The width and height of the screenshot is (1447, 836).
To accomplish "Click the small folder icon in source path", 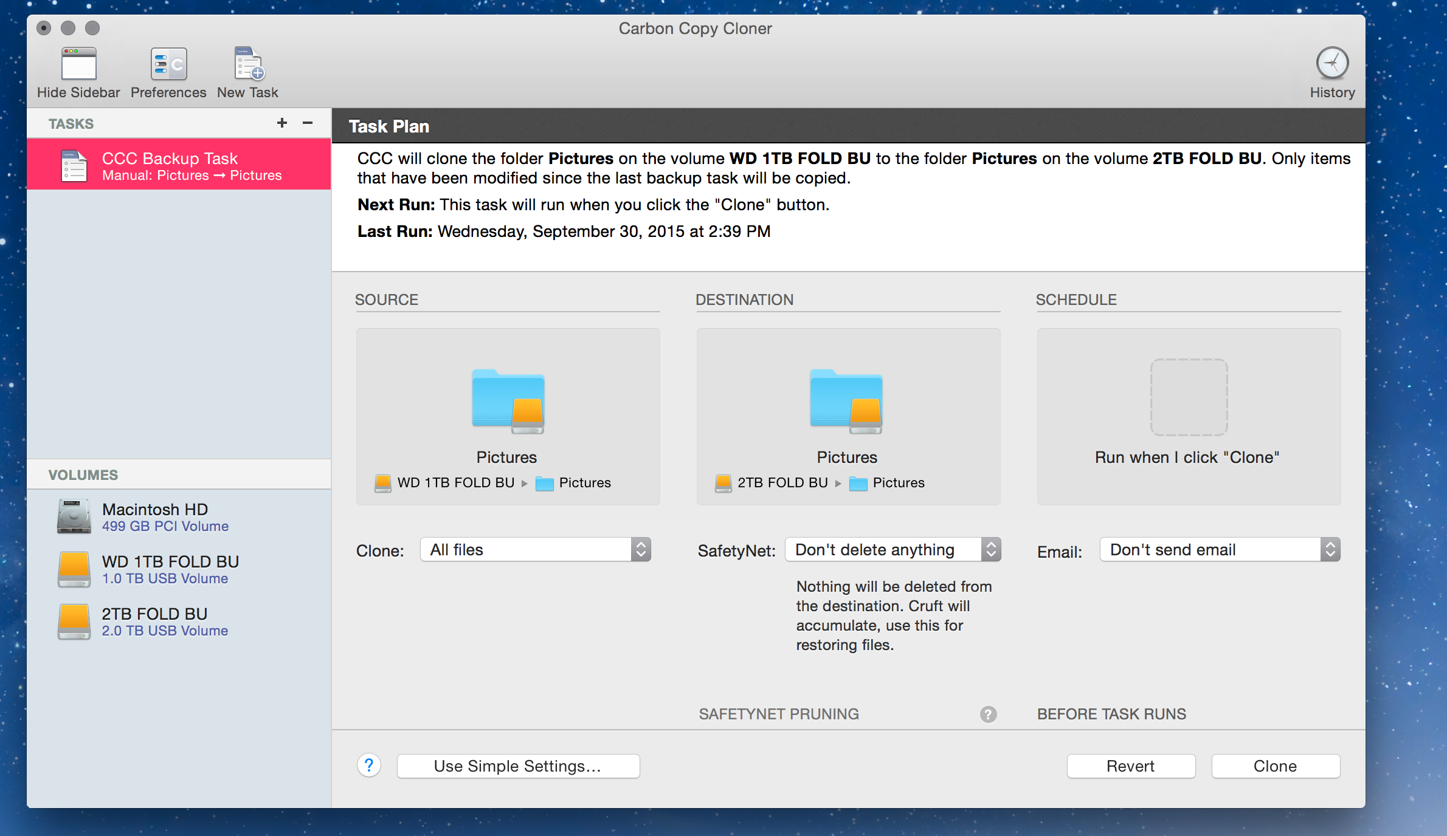I will click(x=544, y=483).
